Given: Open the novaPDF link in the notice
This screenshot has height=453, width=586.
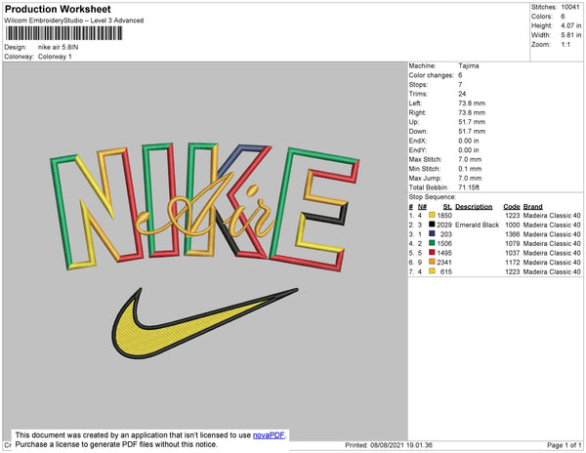Looking at the screenshot, I should (269, 435).
